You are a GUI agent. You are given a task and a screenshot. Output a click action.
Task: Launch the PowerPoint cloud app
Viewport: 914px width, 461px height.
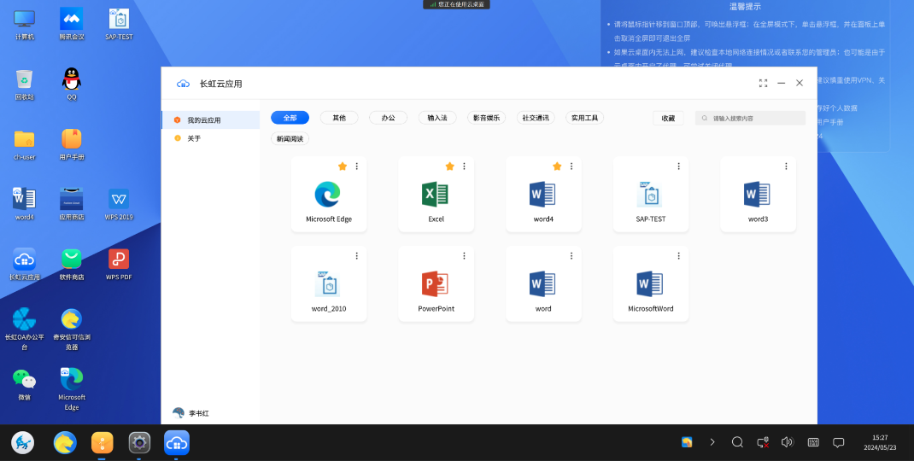click(436, 283)
